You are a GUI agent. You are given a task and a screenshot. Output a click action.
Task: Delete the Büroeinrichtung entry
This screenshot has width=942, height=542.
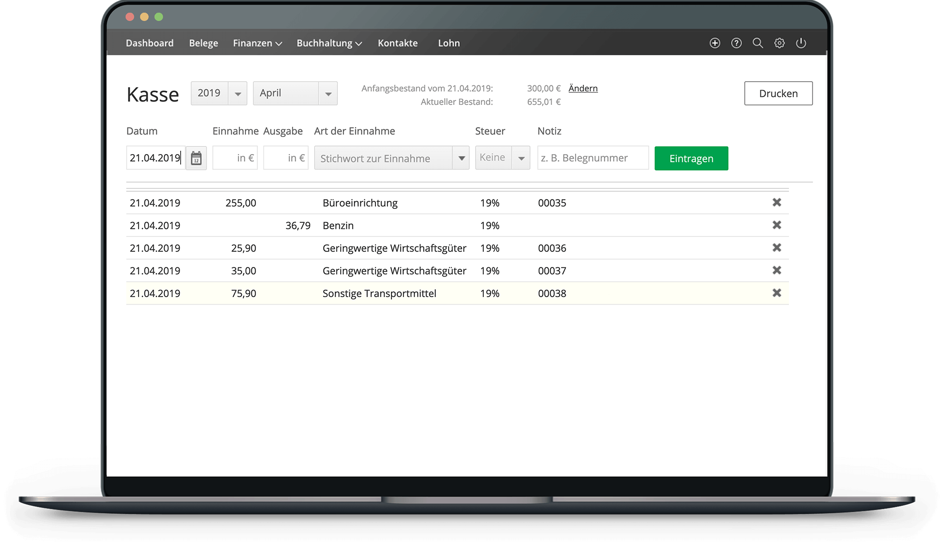coord(777,202)
